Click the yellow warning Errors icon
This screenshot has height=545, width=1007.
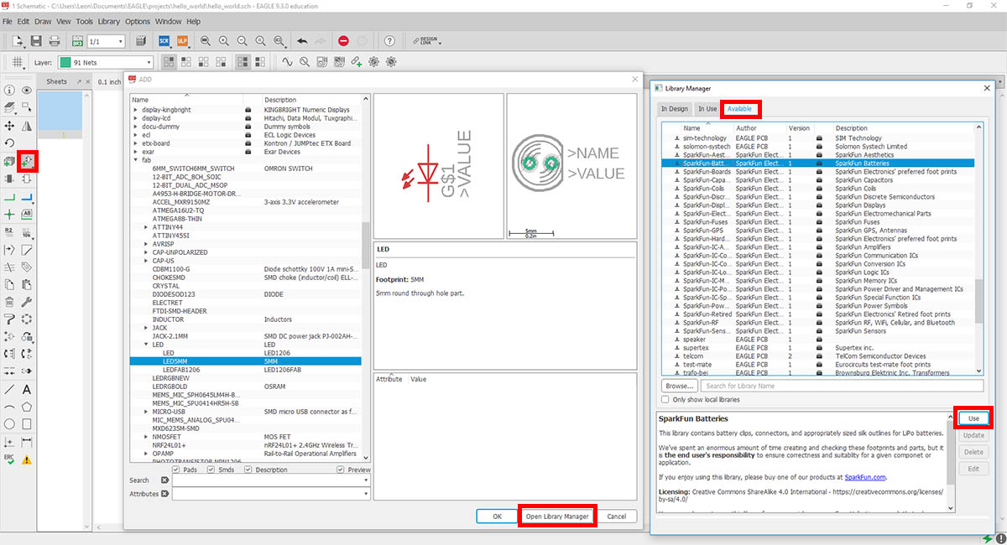click(27, 459)
